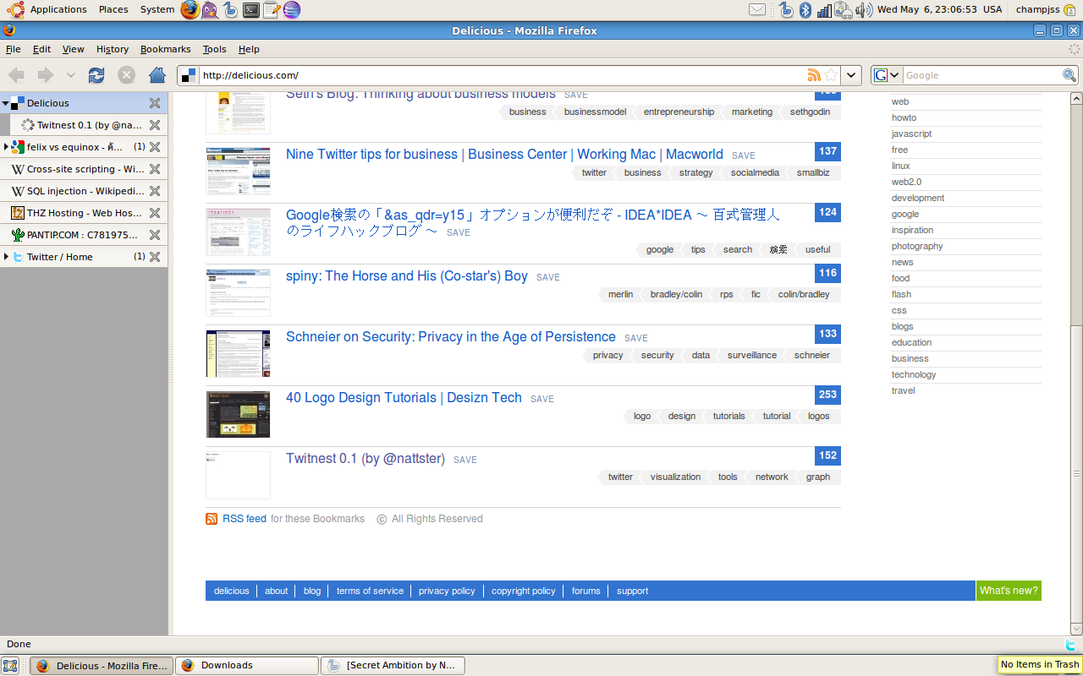Open the Bluetooth tray icon

pyautogui.click(x=805, y=10)
